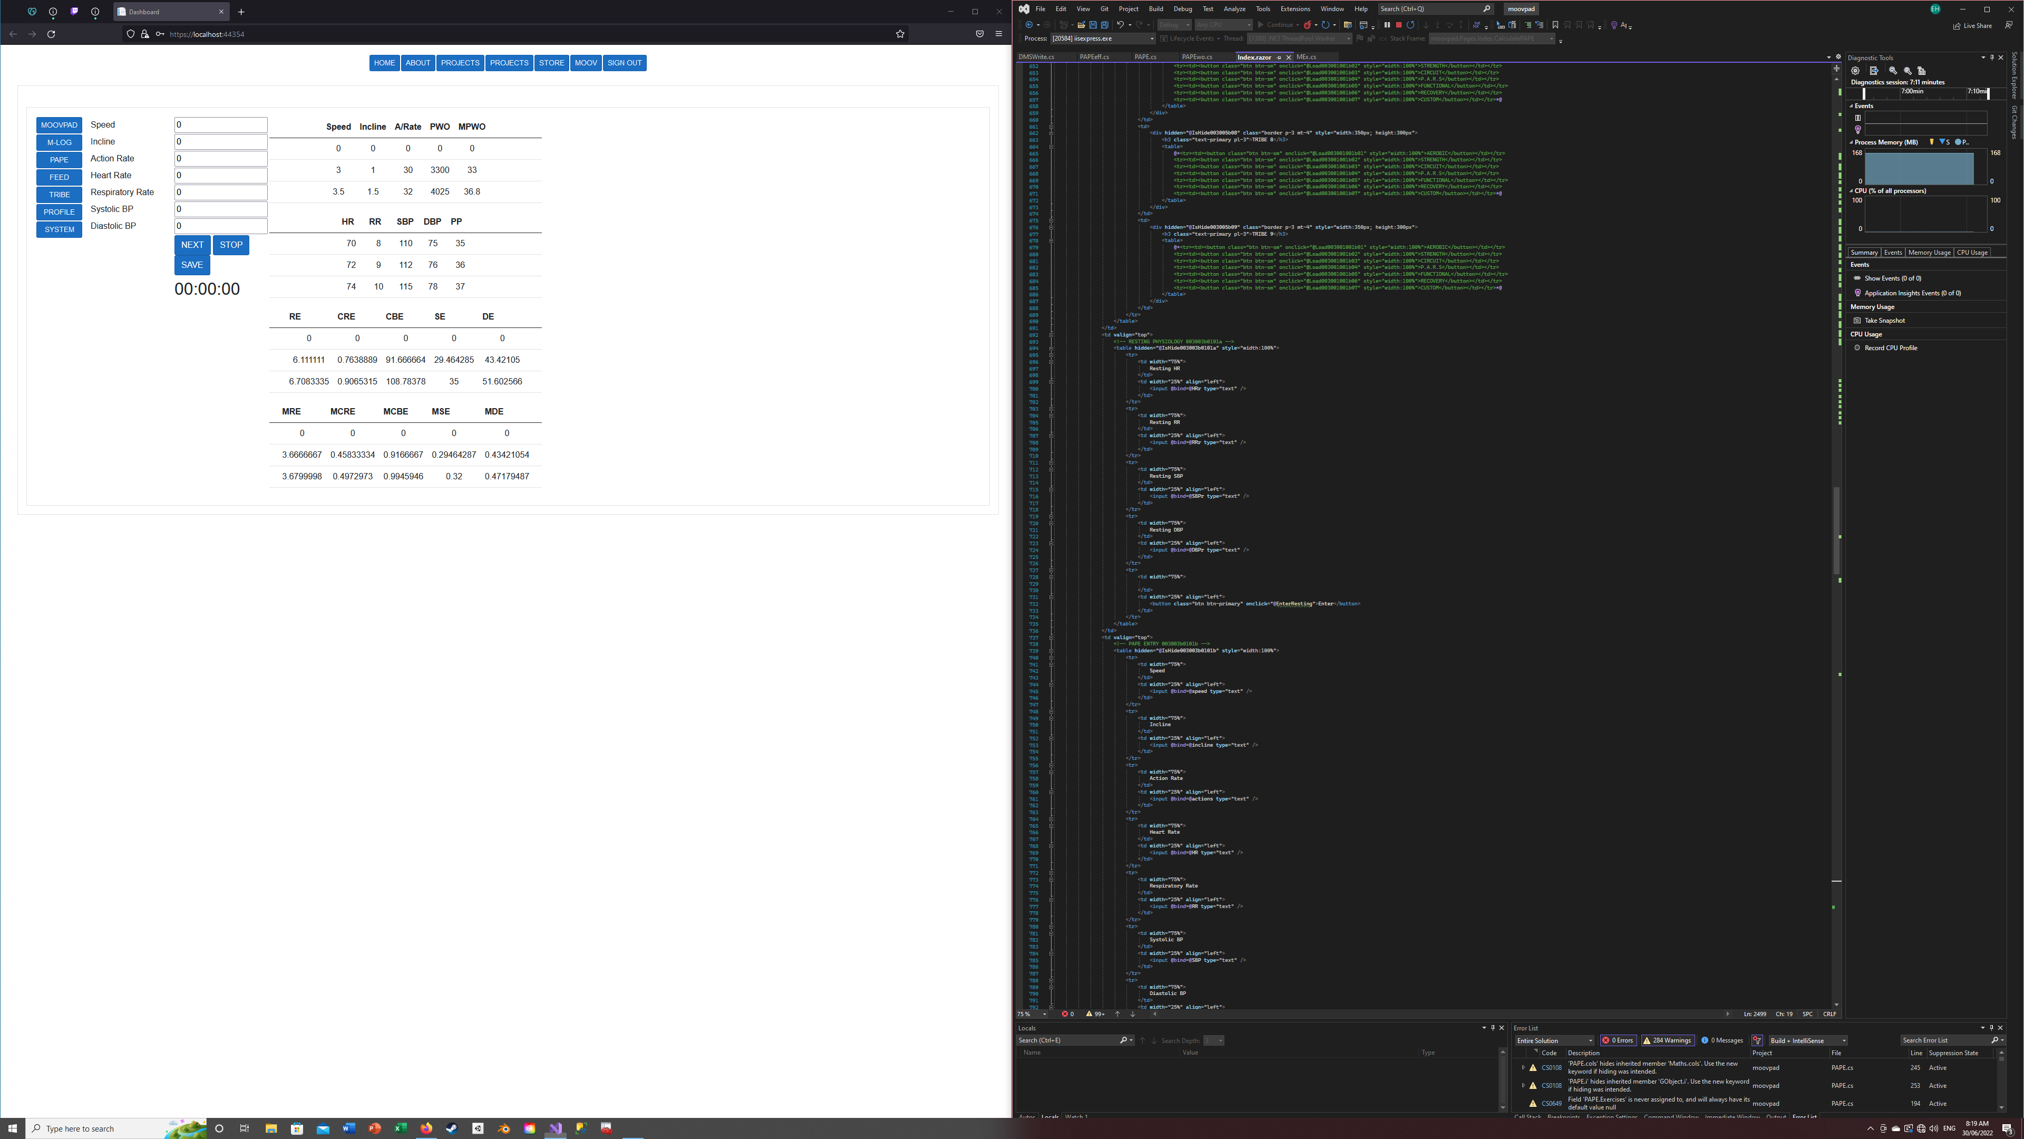Click Error List vertical scrollbar down arrow
This screenshot has height=1139, width=2024.
coord(2000,1107)
